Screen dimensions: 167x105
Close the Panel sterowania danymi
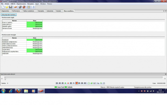pos(166,74)
